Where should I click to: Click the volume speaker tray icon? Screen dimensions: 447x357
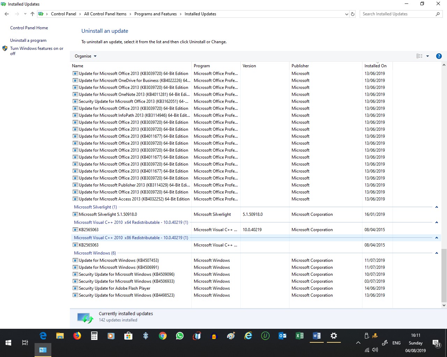point(375,350)
